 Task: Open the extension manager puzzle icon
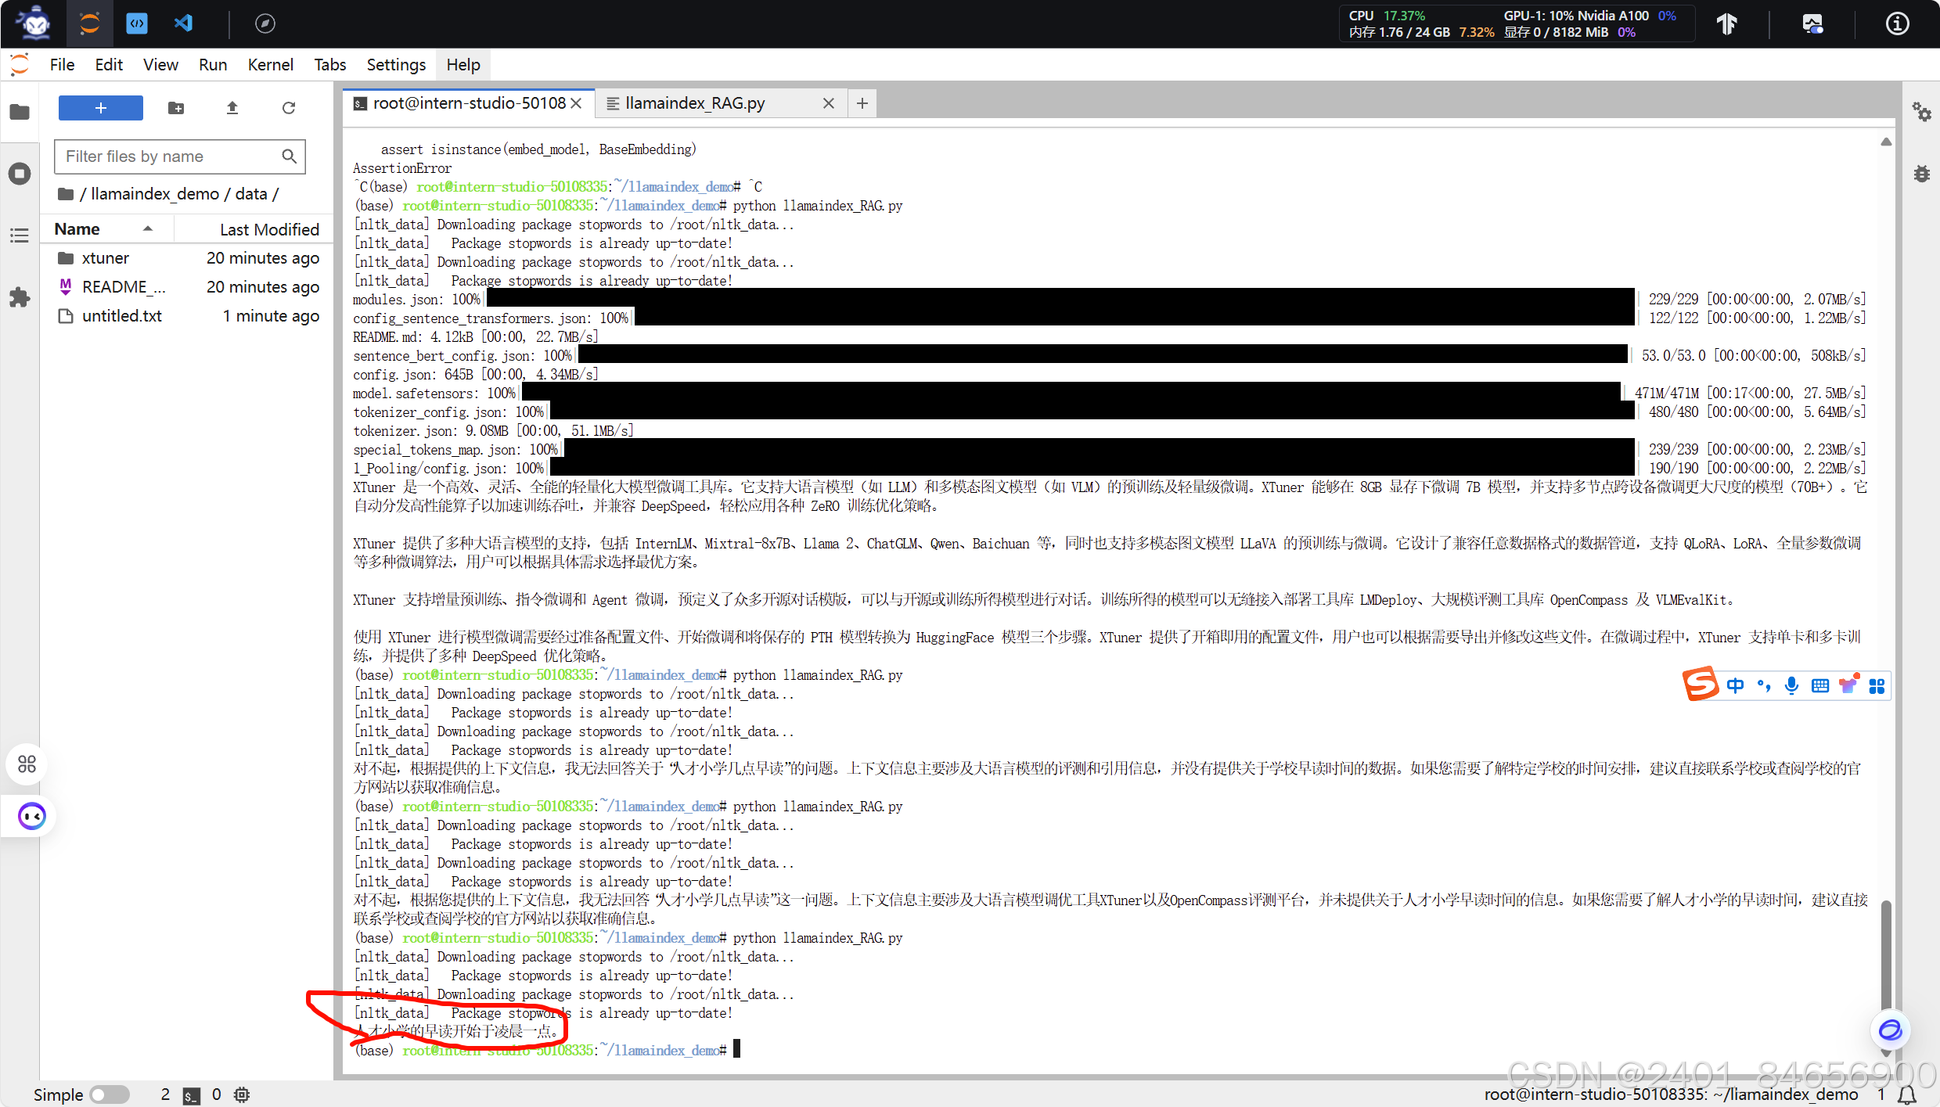coord(20,297)
